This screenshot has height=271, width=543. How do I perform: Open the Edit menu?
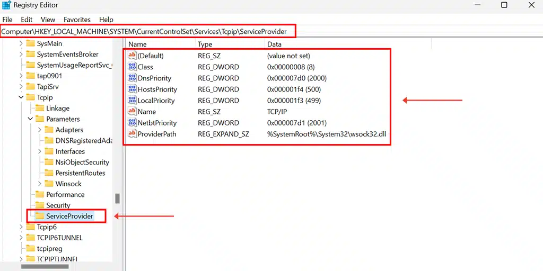click(x=27, y=20)
